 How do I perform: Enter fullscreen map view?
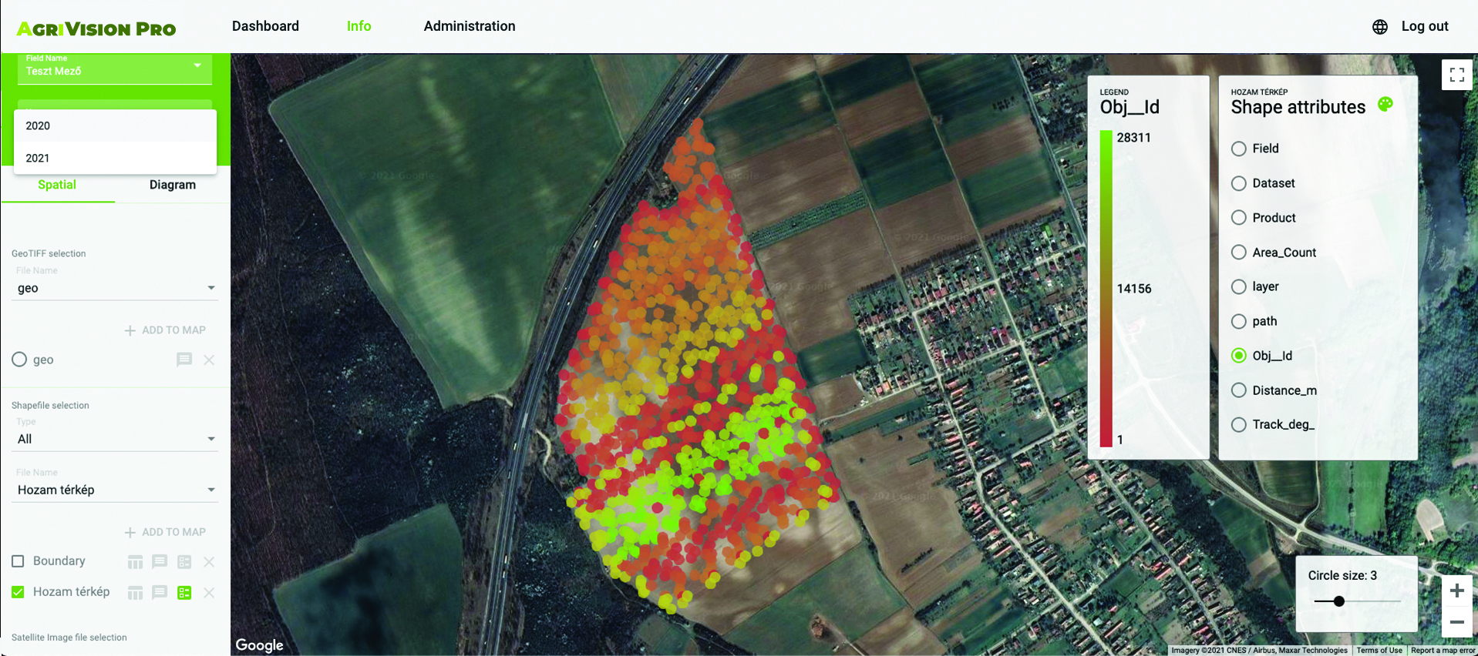coord(1456,75)
